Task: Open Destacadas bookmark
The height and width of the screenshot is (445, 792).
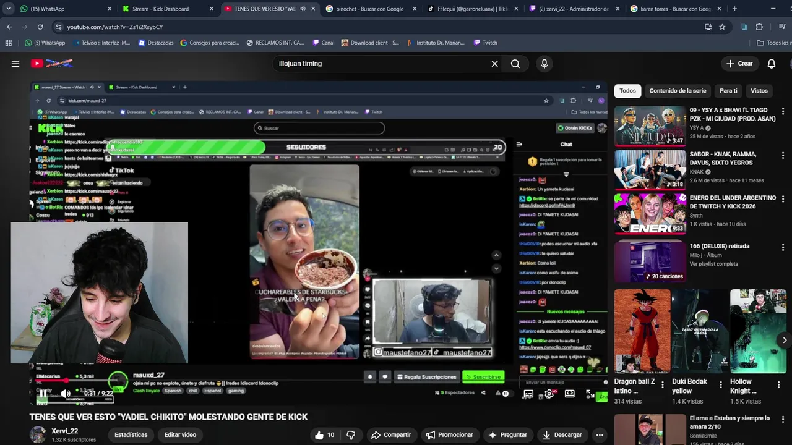Action: (156, 43)
